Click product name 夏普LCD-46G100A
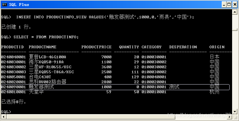The height and width of the screenshot is (121, 239). [x=47, y=57]
